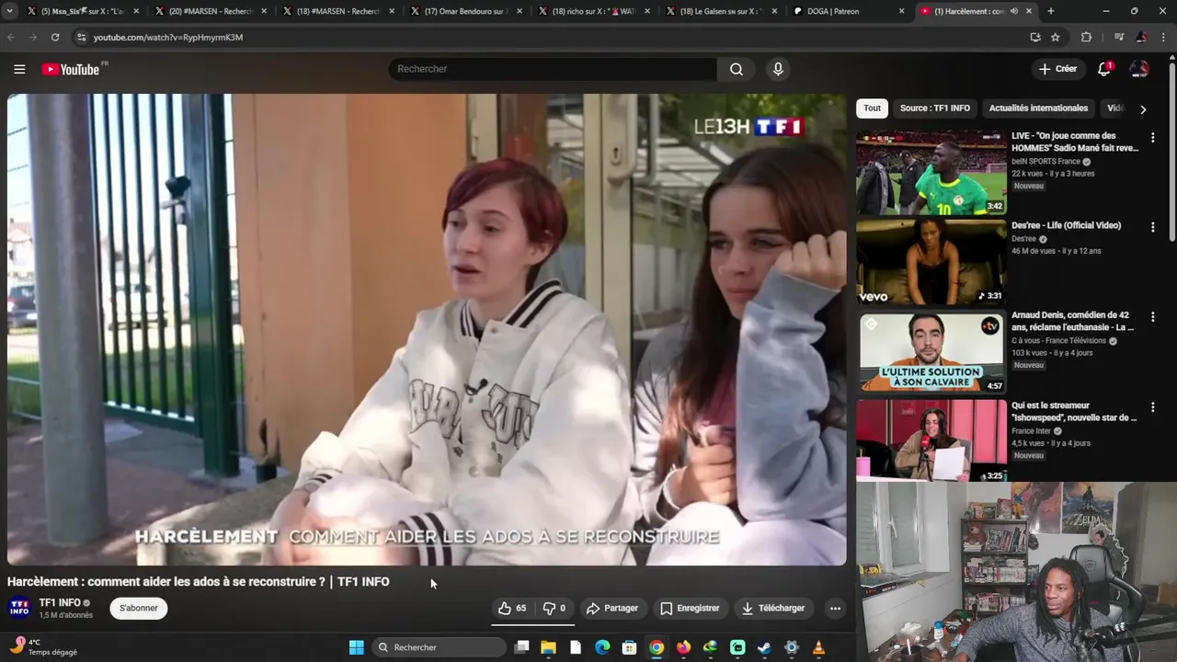1177x662 pixels.
Task: Bookmark this page with star icon
Action: coord(1056,37)
